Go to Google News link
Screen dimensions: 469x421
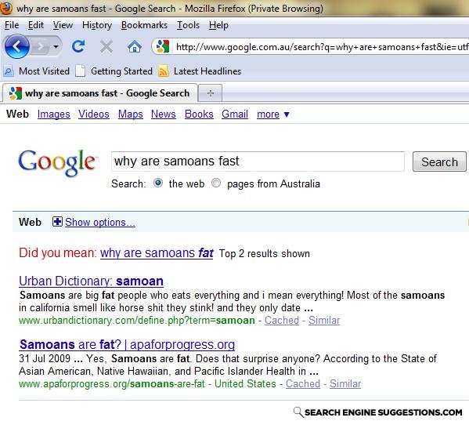click(x=164, y=114)
